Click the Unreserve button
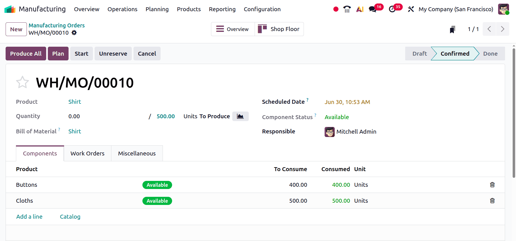The width and height of the screenshot is (516, 241). [113, 54]
